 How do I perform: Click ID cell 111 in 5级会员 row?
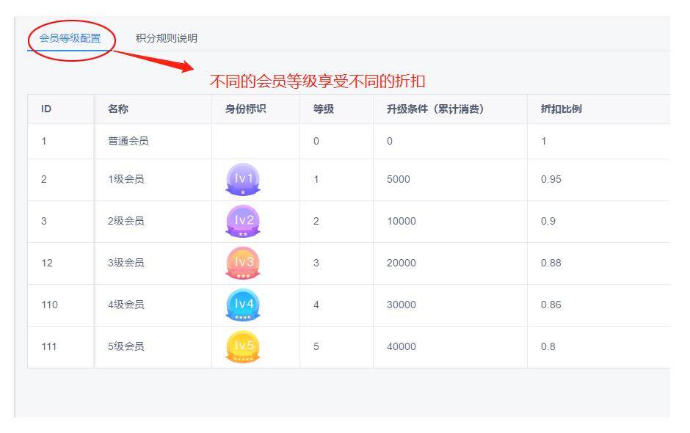tap(49, 346)
